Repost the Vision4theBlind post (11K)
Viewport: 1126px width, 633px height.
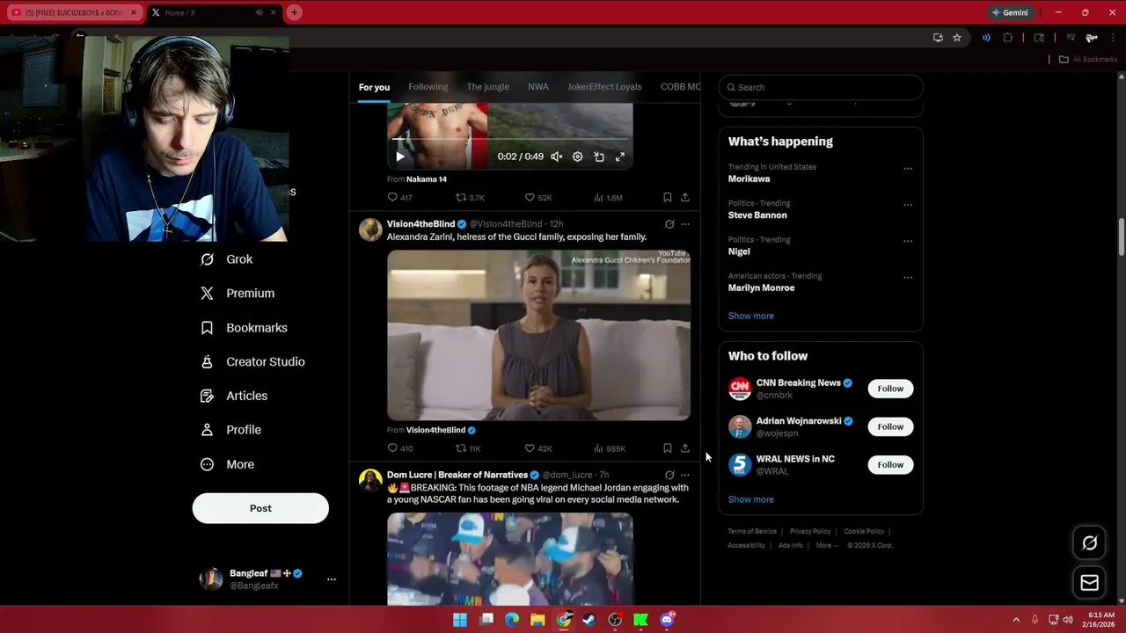[468, 448]
